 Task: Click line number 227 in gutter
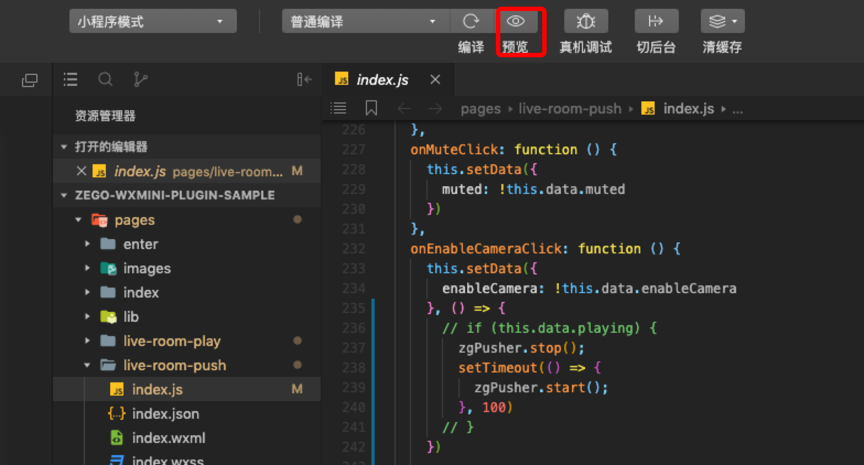coord(353,150)
